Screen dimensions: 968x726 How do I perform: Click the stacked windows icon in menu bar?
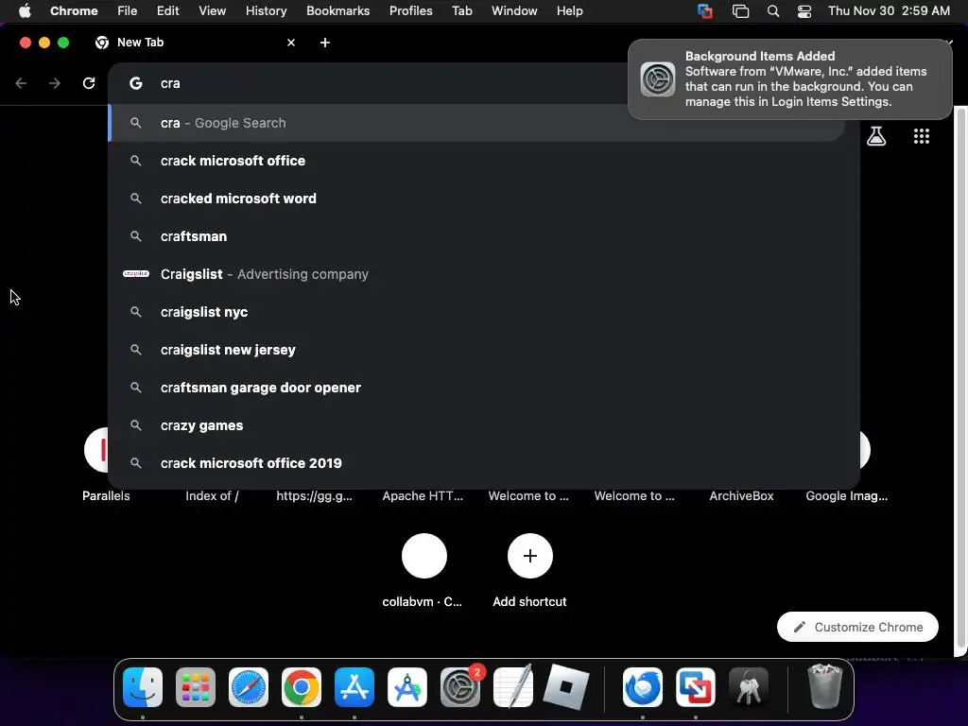pyautogui.click(x=740, y=11)
